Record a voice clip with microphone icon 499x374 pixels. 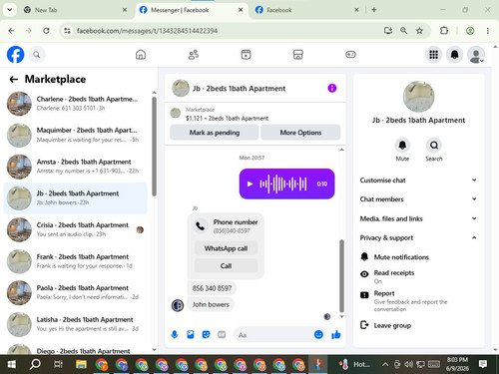175,334
